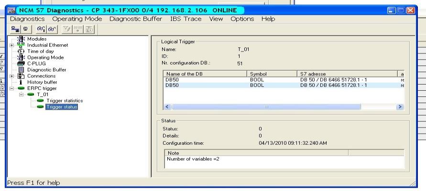Click the plain glasses toolbar icon

(x=52, y=29)
